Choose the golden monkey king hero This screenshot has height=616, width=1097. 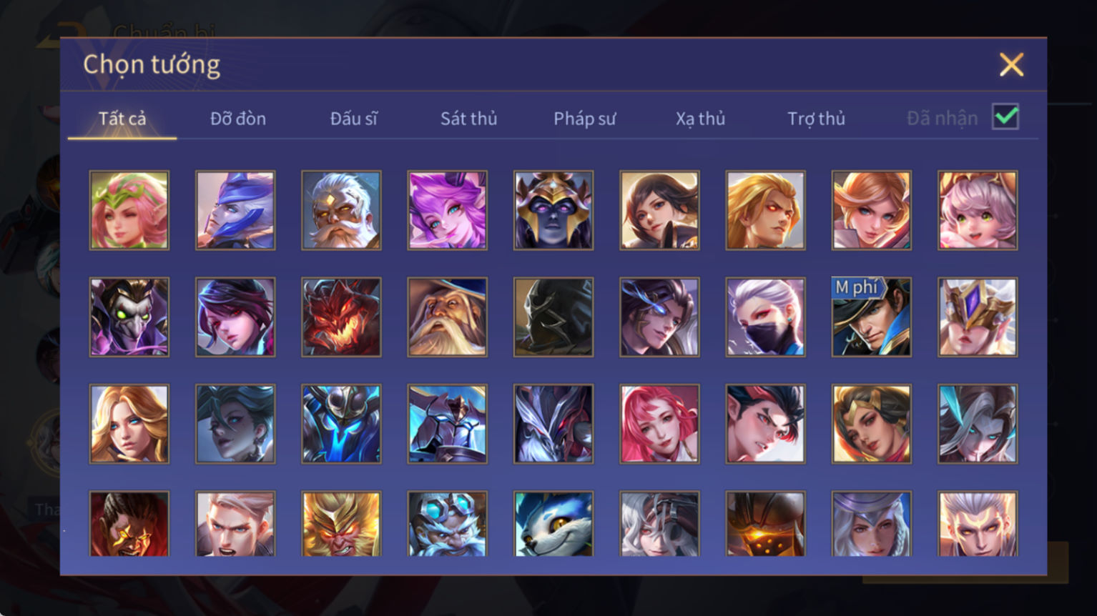pyautogui.click(x=341, y=524)
